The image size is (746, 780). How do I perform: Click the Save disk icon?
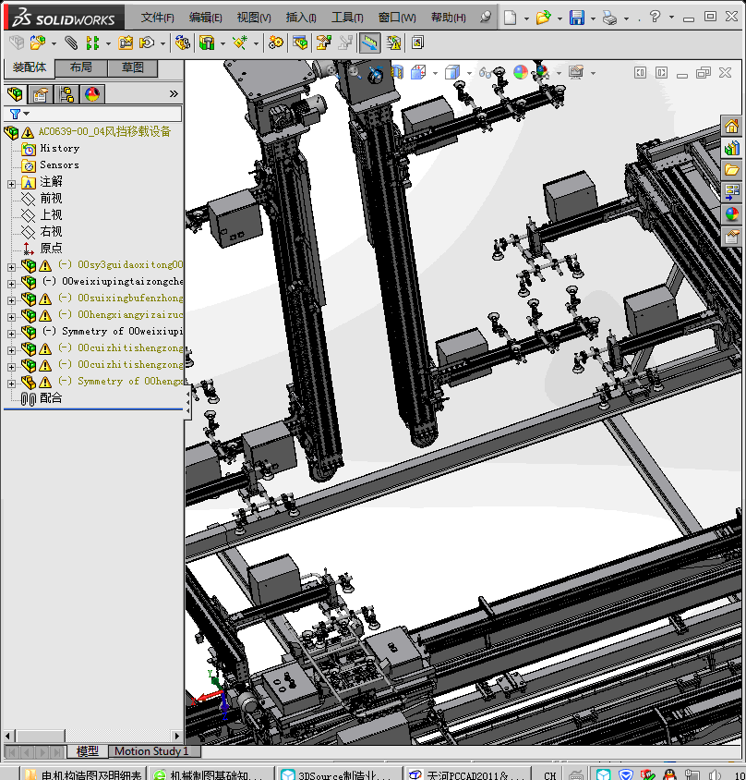[x=577, y=18]
